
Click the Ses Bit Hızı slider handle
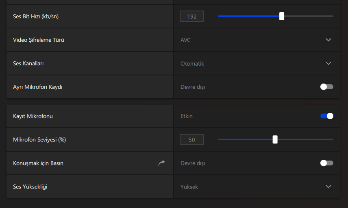coord(282,16)
